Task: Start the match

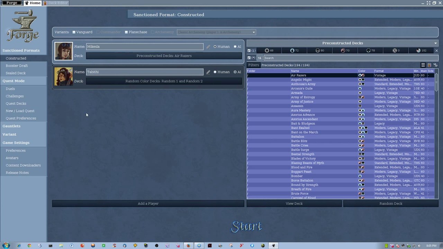Action: (x=246, y=227)
